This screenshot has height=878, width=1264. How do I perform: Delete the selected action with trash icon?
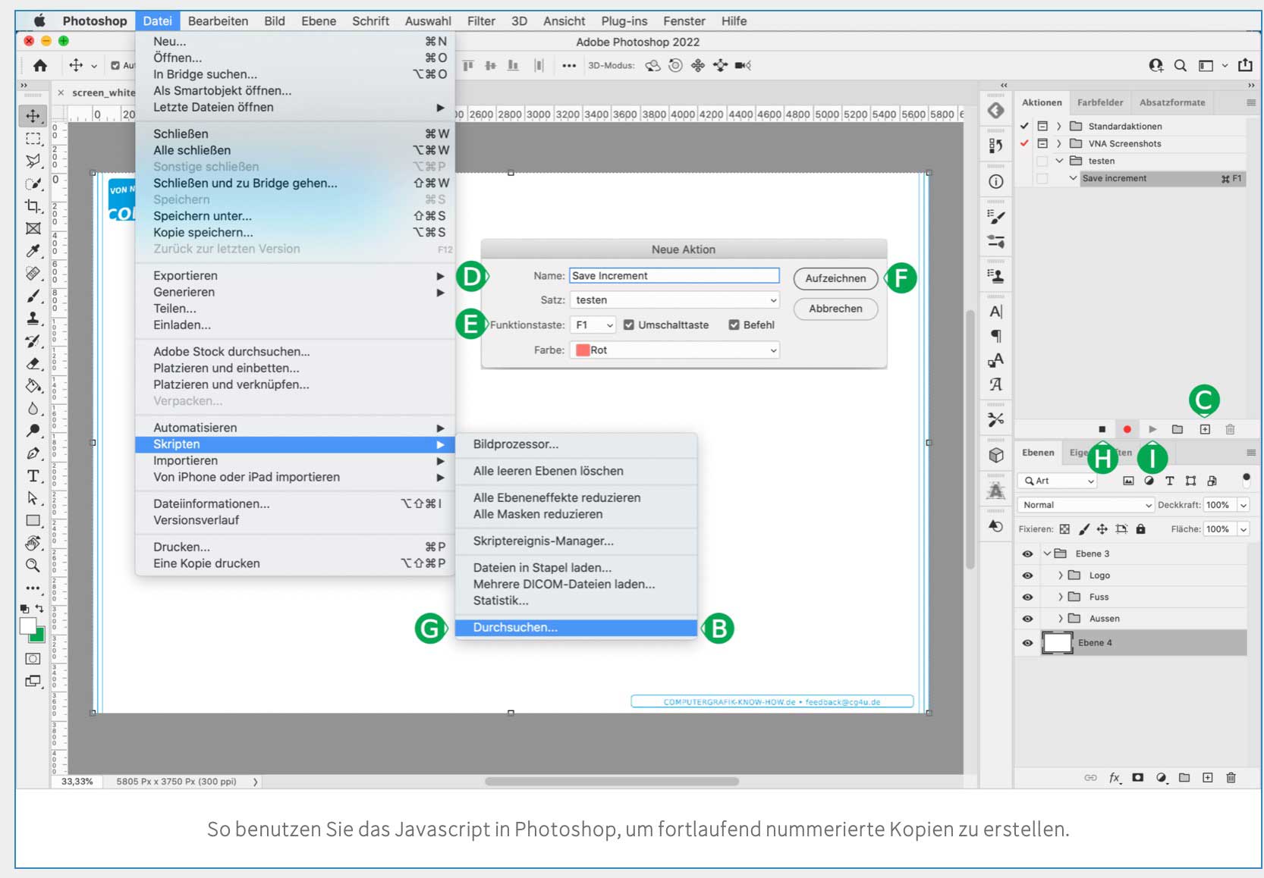pos(1230,429)
